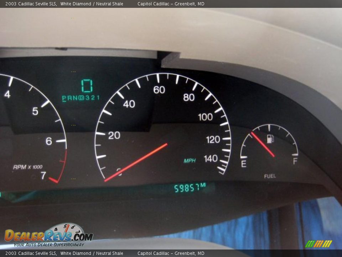Click the 7 on the tachometer
342x257 pixels.
(x=43, y=175)
